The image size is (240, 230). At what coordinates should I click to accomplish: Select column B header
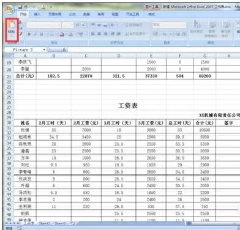pos(54,56)
